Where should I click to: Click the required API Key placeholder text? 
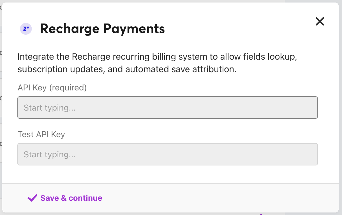pyautogui.click(x=50, y=108)
